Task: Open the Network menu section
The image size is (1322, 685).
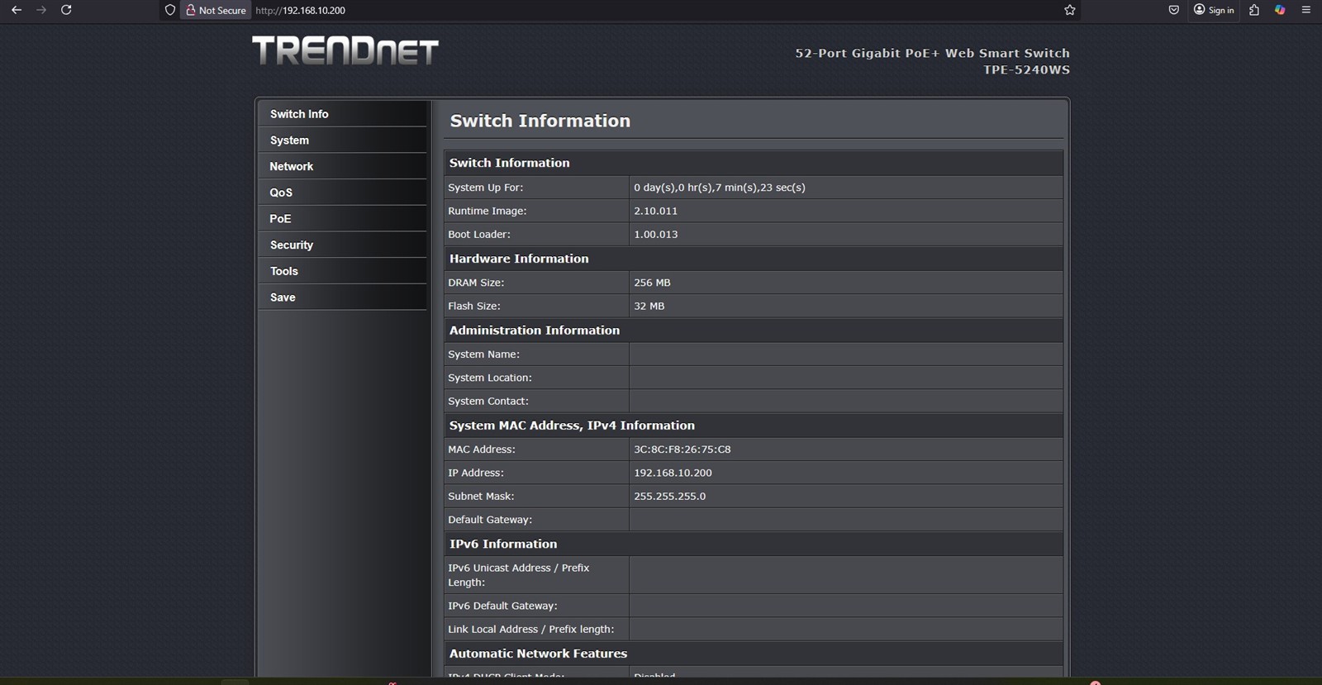Action: click(x=343, y=166)
